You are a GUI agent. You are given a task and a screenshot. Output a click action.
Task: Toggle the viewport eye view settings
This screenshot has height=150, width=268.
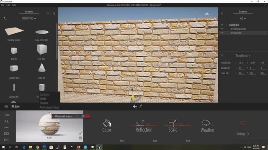tap(207, 14)
